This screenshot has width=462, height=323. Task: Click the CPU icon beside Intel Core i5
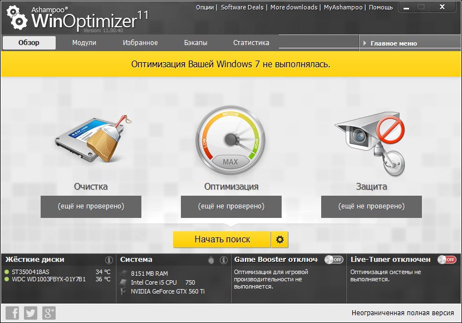click(124, 282)
